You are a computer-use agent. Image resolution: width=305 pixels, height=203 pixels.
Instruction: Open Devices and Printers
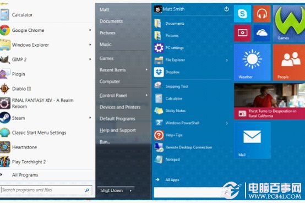click(x=120, y=107)
